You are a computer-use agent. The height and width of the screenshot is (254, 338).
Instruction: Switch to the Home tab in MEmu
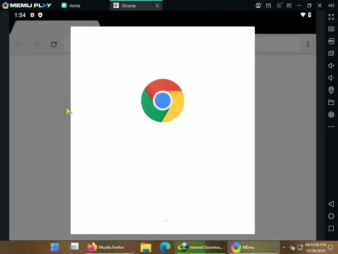pyautogui.click(x=71, y=6)
